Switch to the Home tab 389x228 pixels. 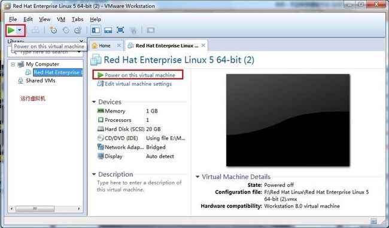pos(105,46)
